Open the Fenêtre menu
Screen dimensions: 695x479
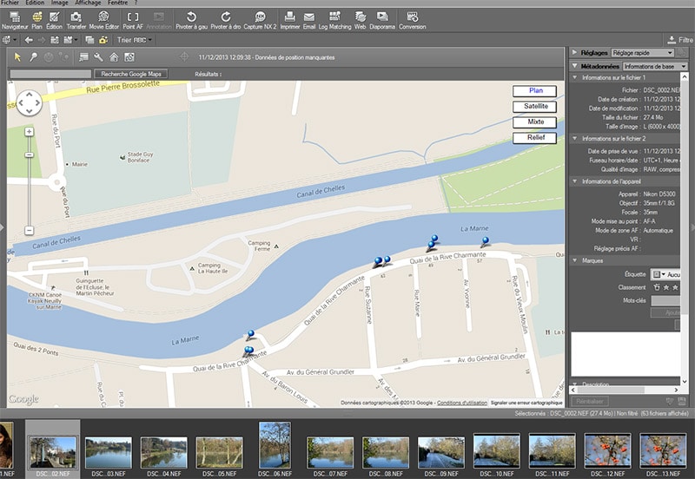118,3
